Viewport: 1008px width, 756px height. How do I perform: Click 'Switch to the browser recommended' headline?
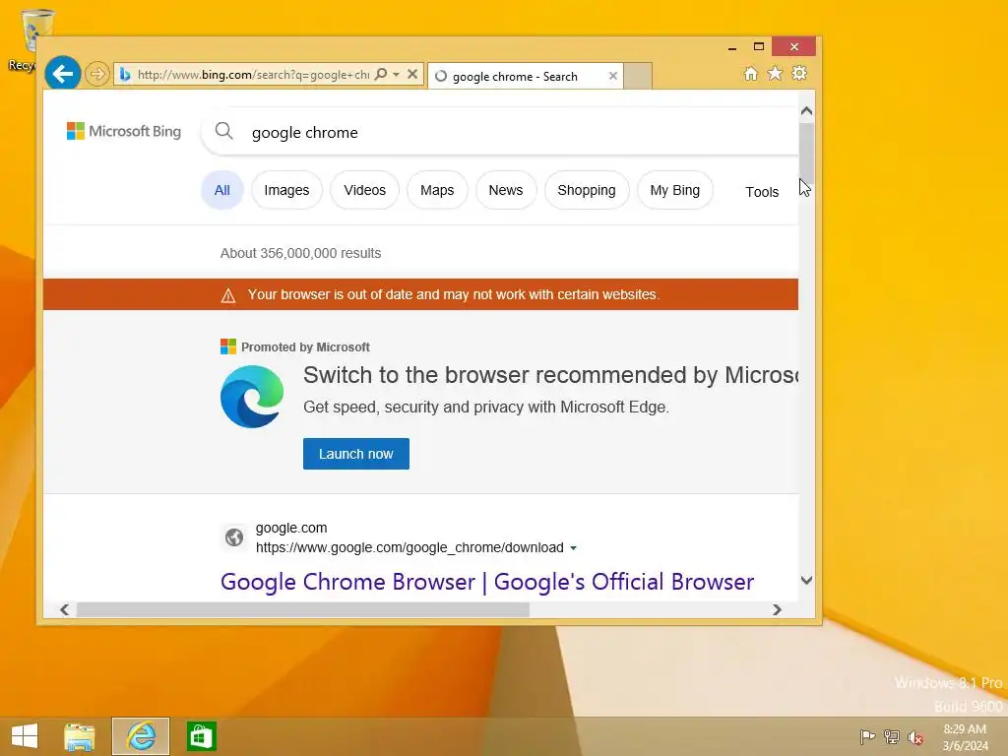(x=551, y=375)
